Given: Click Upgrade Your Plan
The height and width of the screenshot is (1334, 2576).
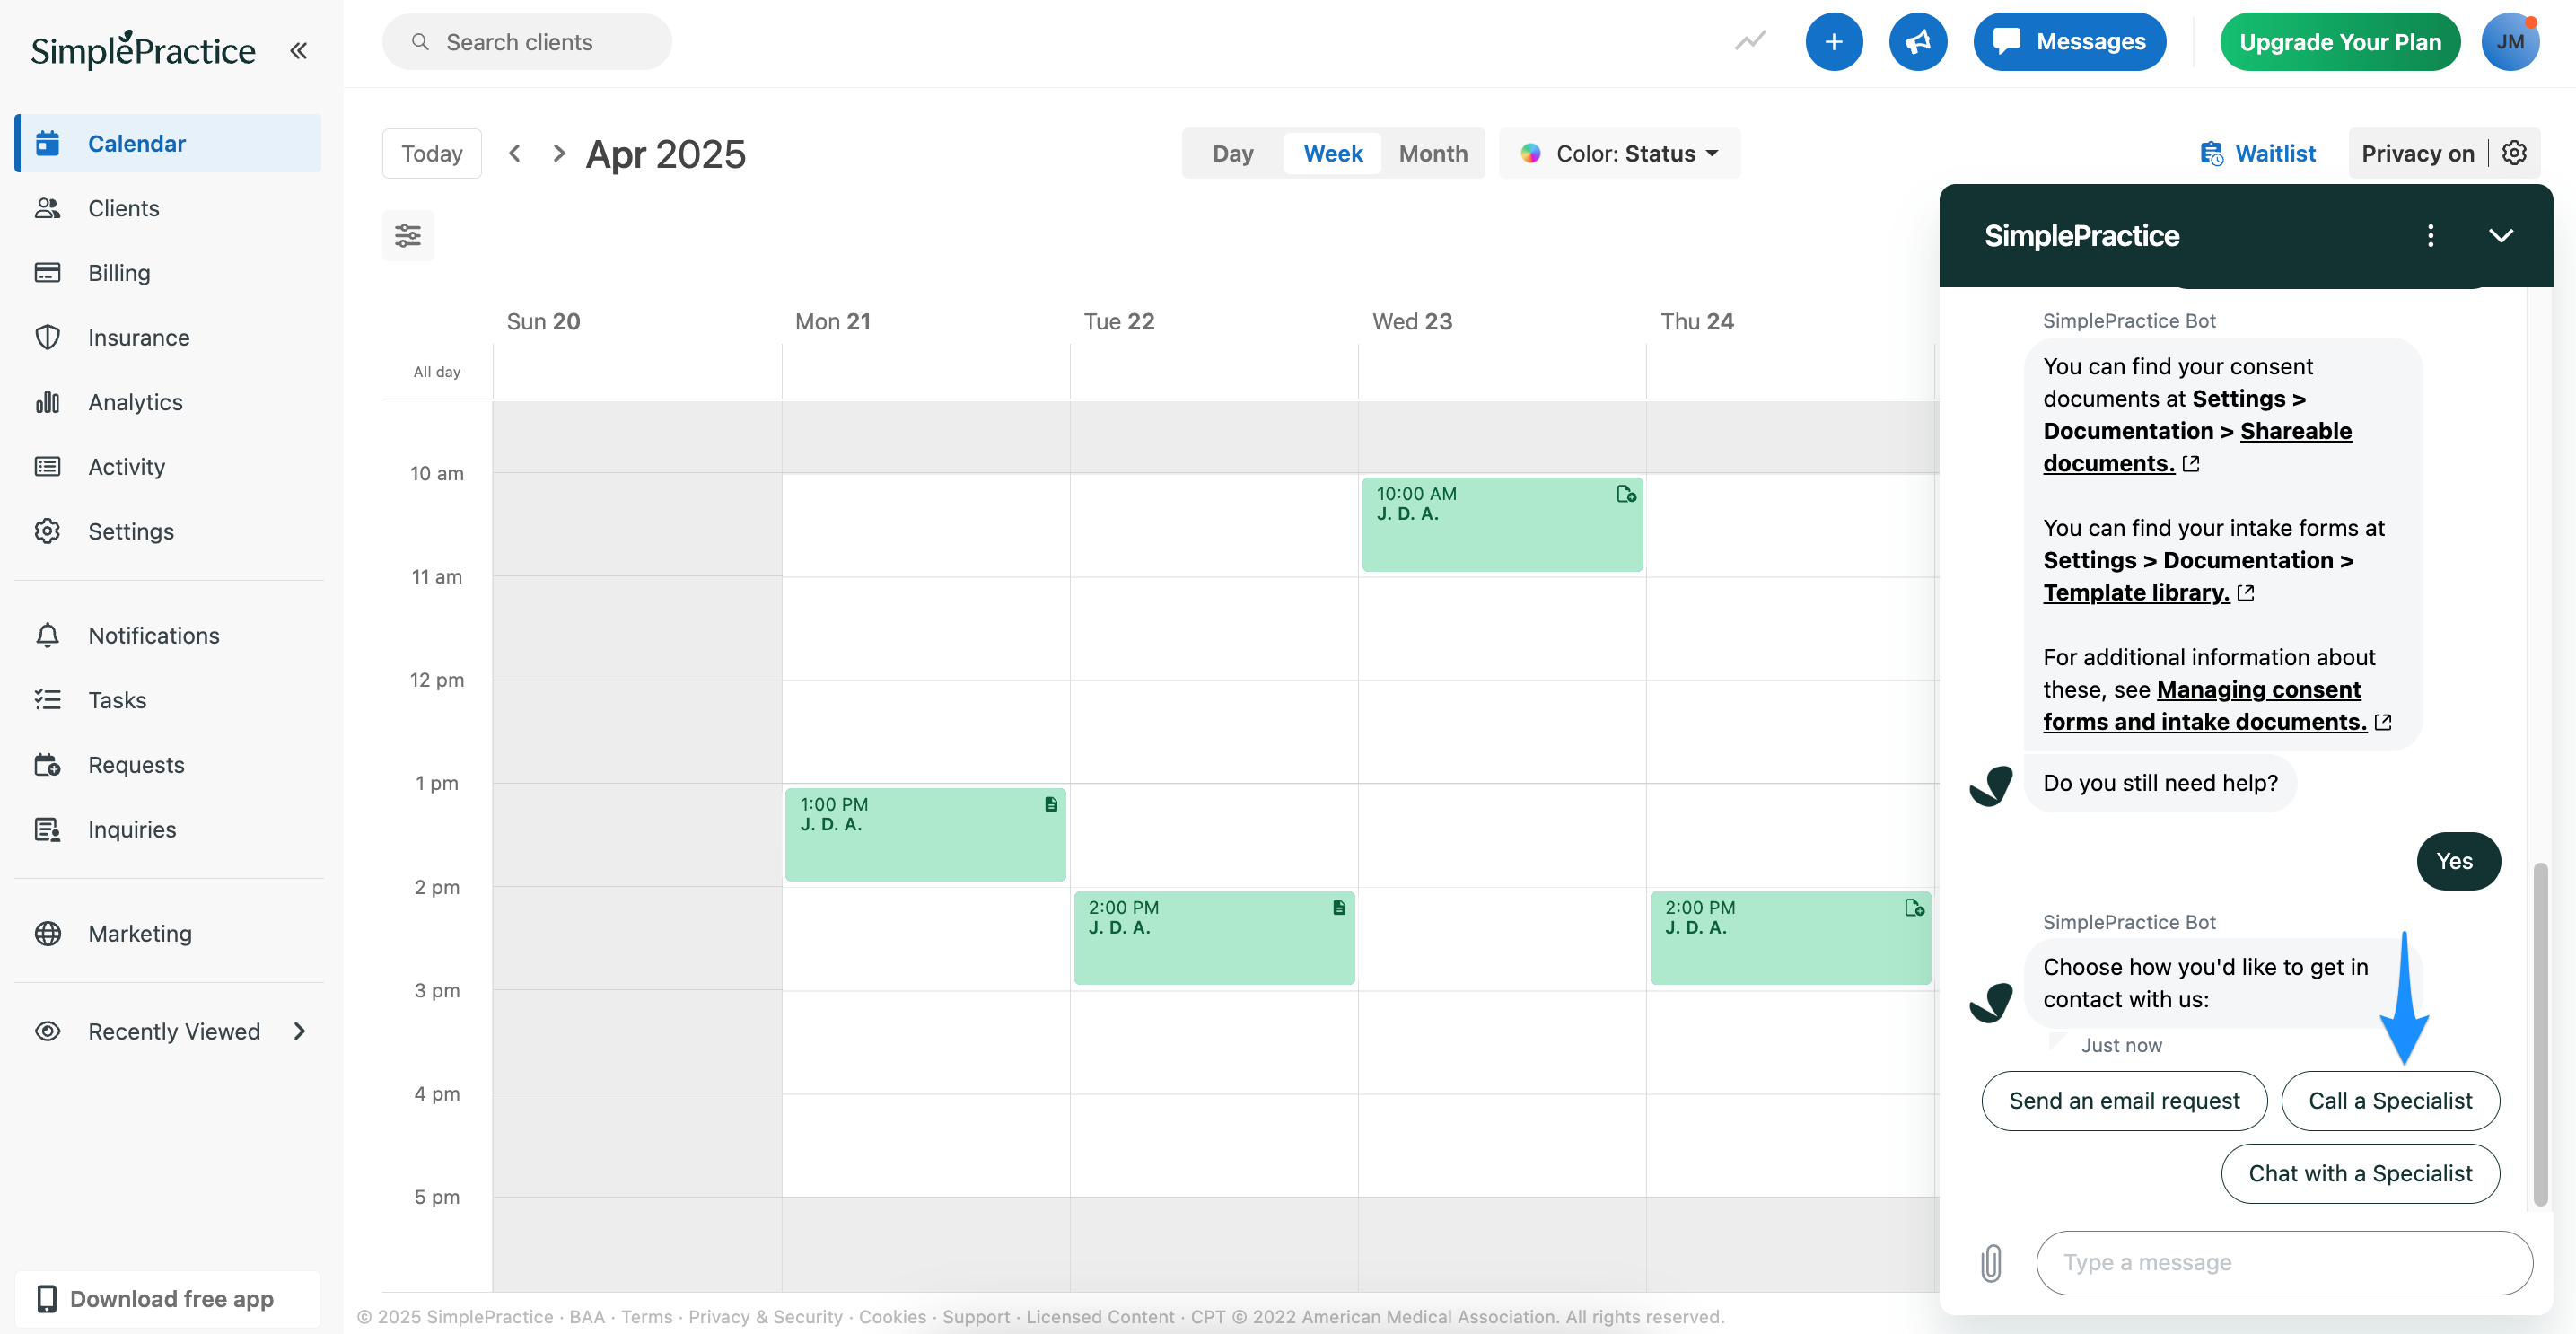Looking at the screenshot, I should (2339, 42).
